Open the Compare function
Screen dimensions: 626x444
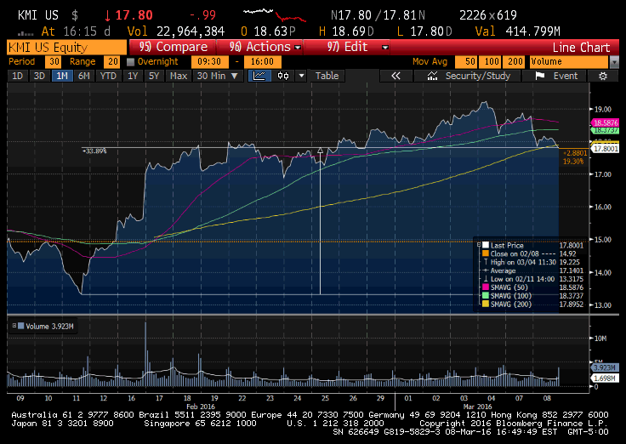pos(173,47)
